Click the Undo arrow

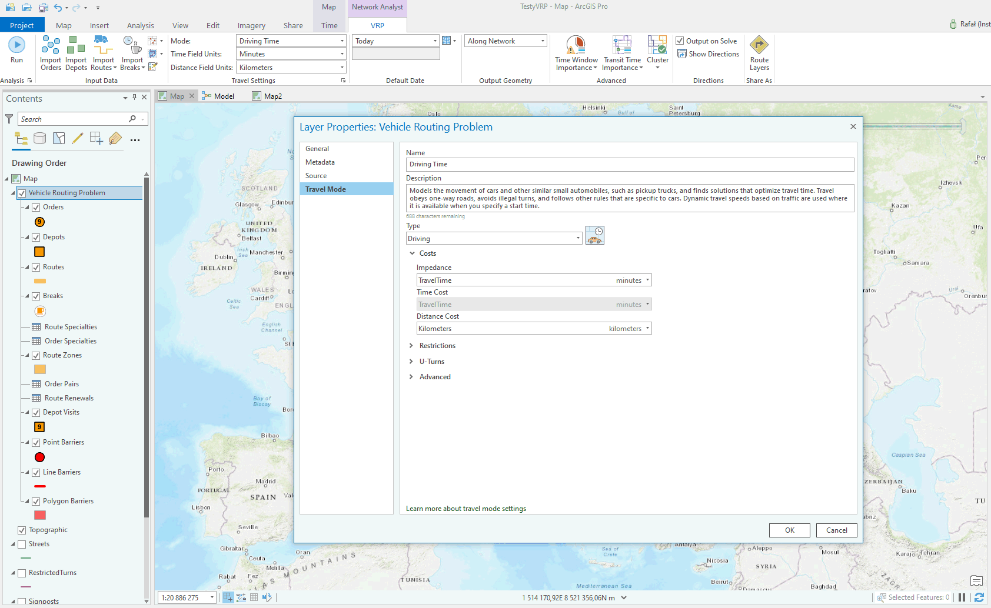tap(58, 8)
